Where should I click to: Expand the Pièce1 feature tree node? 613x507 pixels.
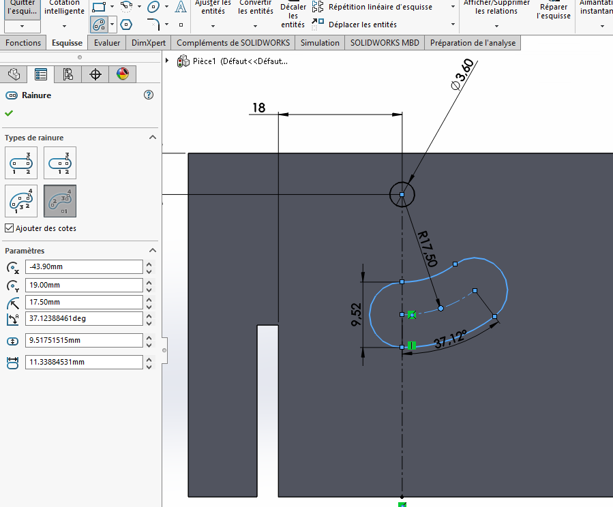point(168,61)
